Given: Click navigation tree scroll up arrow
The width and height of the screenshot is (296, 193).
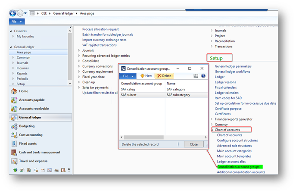Looking at the screenshot, I should point(70,31).
